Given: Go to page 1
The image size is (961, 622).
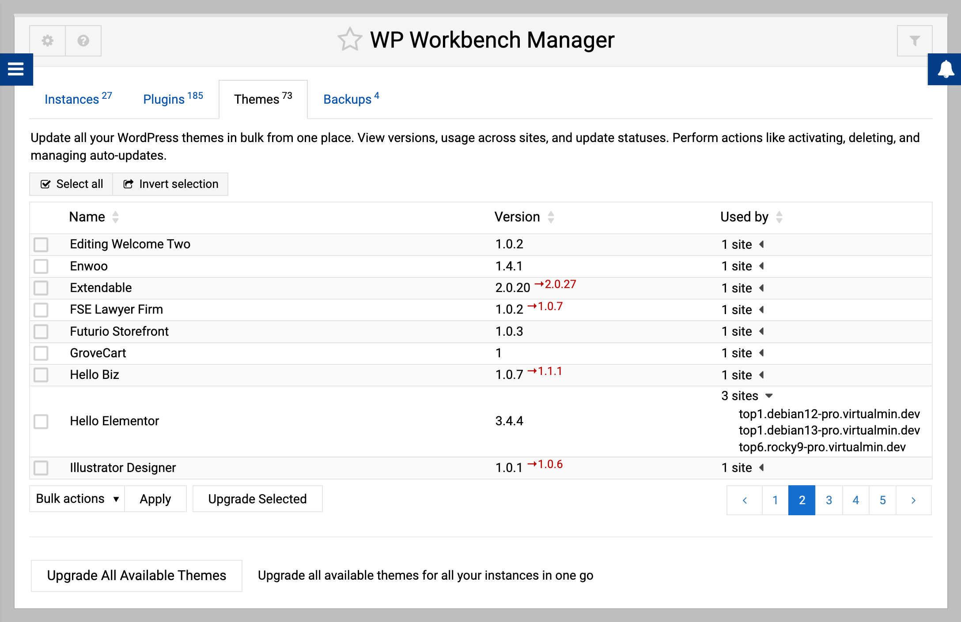Looking at the screenshot, I should [775, 500].
